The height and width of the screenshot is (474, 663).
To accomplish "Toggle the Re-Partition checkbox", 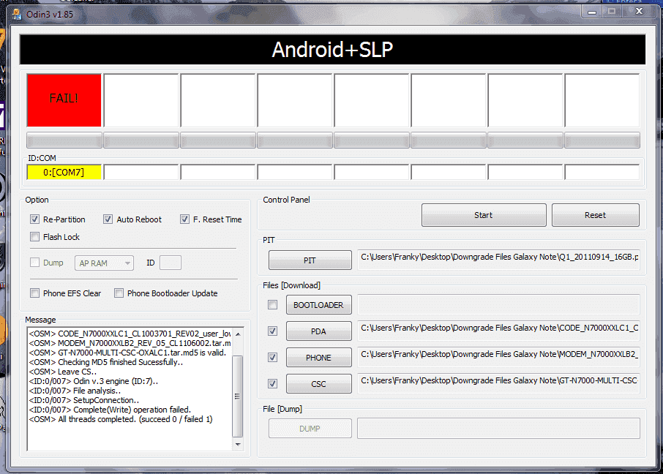I will 35,219.
